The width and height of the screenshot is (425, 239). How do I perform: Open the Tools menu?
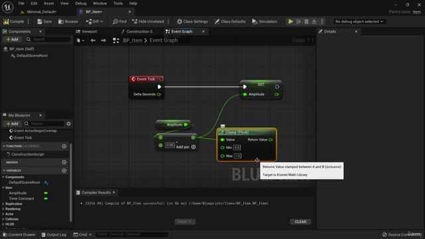coord(118,3)
